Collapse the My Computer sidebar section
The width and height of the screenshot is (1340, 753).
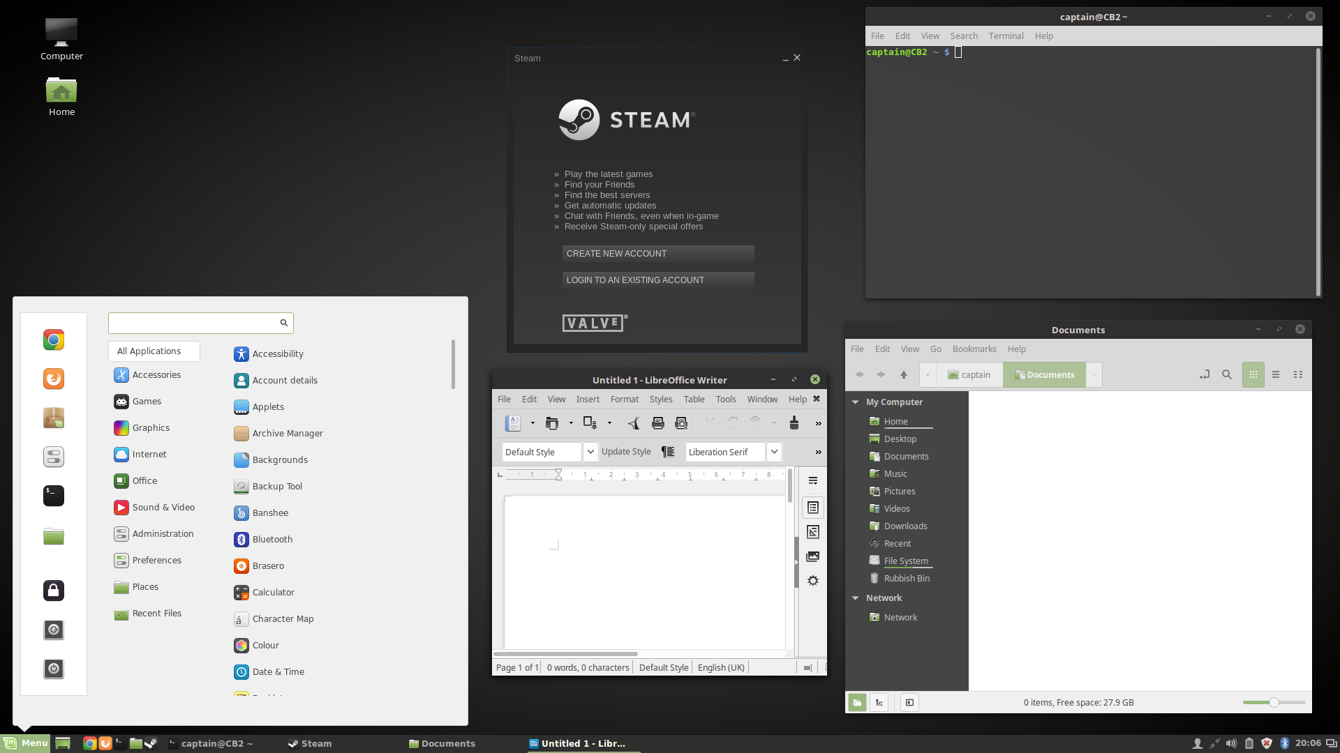tap(856, 402)
